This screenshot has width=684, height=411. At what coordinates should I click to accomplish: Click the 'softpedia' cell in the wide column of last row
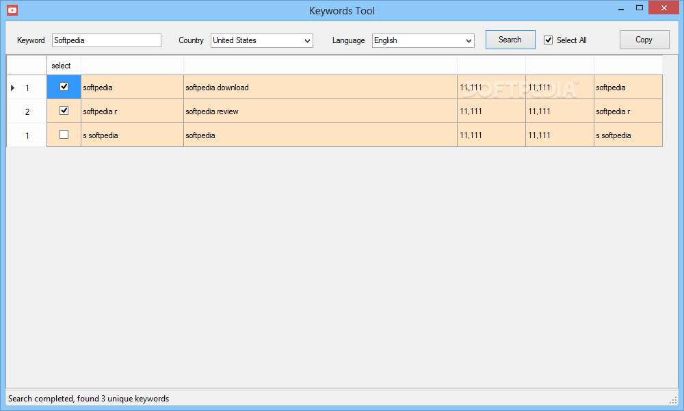tap(320, 135)
